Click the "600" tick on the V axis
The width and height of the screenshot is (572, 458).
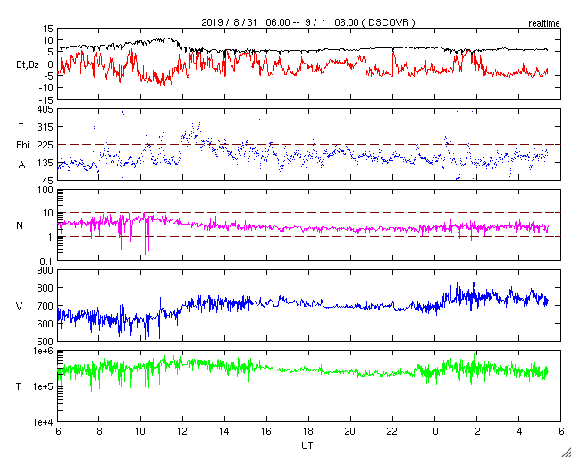(x=46, y=324)
